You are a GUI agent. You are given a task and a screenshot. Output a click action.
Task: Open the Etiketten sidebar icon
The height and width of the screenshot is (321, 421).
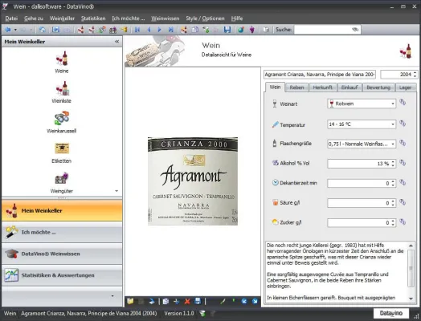pos(62,152)
